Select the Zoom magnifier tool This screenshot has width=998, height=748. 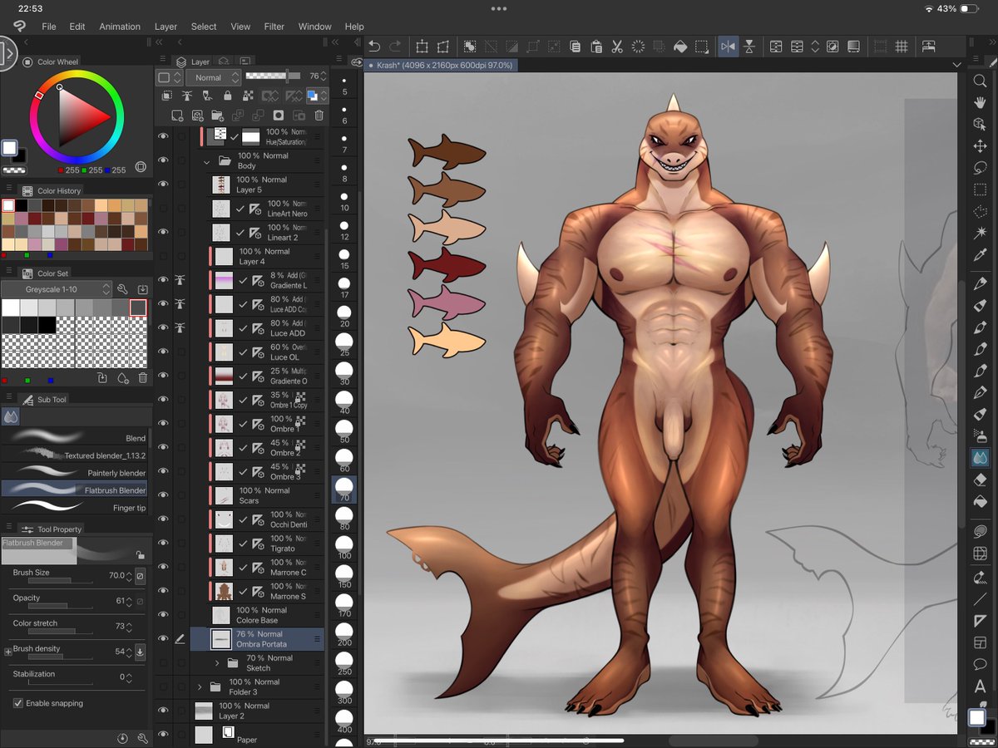point(980,81)
